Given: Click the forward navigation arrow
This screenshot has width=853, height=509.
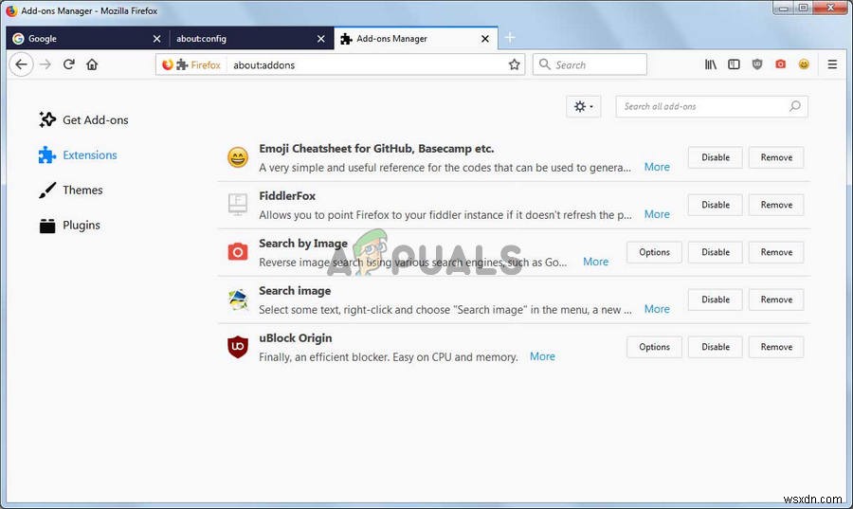Looking at the screenshot, I should click(45, 64).
